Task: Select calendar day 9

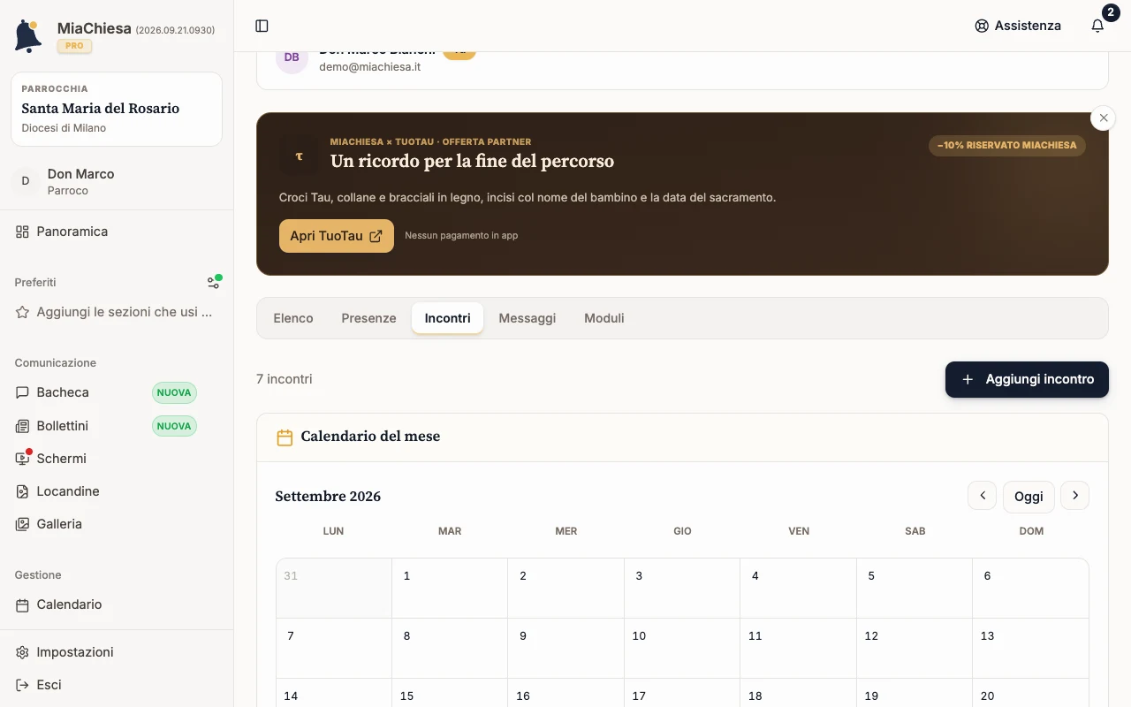Action: (x=565, y=648)
